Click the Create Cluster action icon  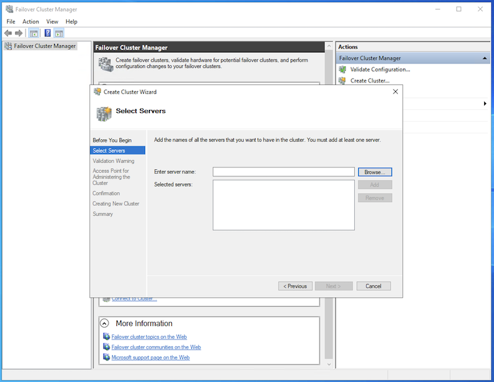(x=342, y=80)
